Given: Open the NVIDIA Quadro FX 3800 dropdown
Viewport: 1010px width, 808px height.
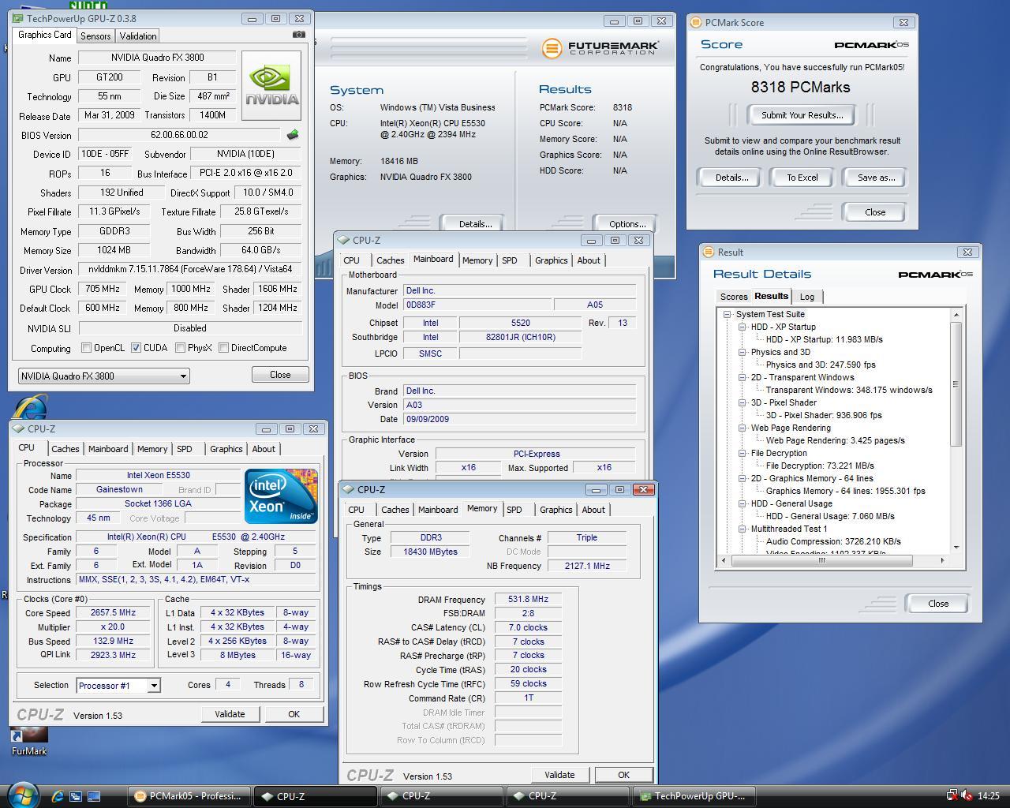Looking at the screenshot, I should click(x=103, y=376).
